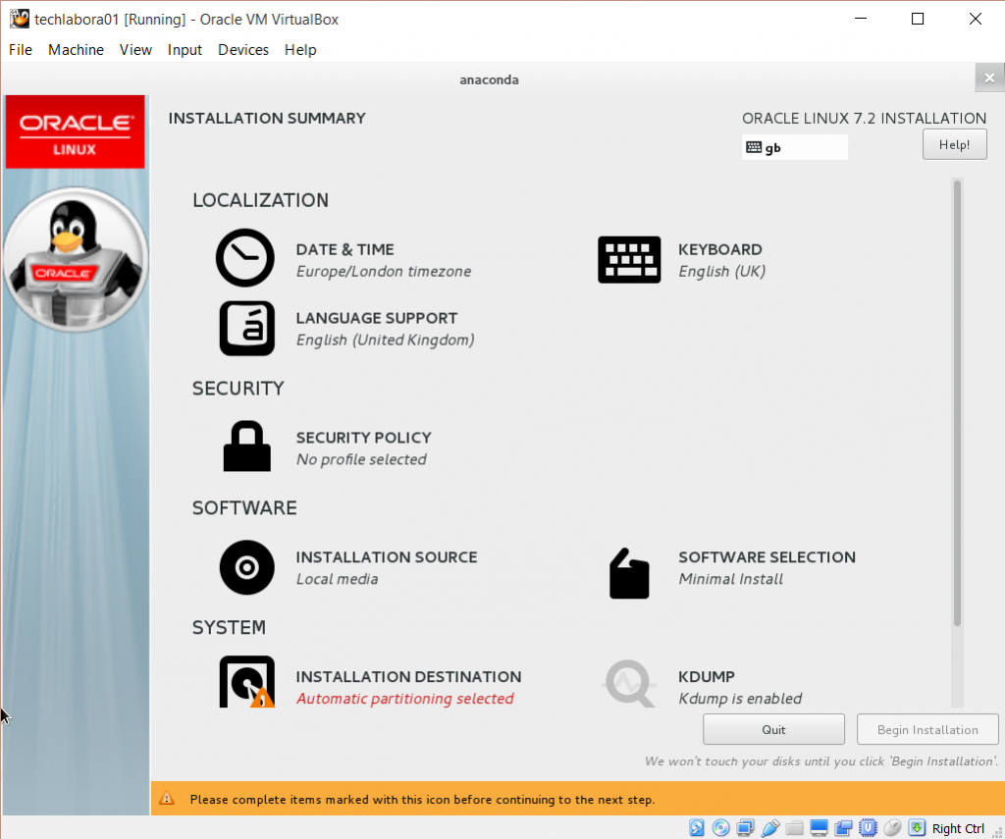Click the VirtualBox optical disc status icon
1005x839 pixels.
[x=721, y=827]
